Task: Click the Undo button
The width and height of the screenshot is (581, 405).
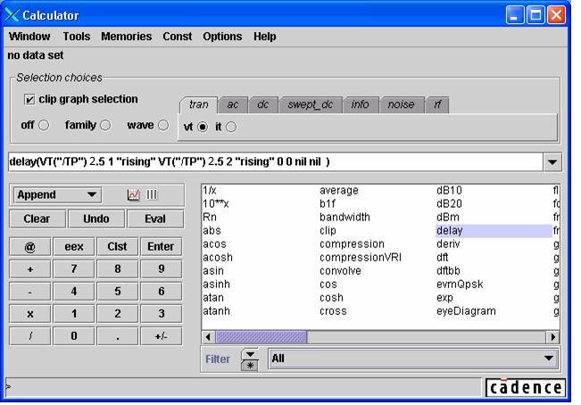Action: [x=95, y=219]
